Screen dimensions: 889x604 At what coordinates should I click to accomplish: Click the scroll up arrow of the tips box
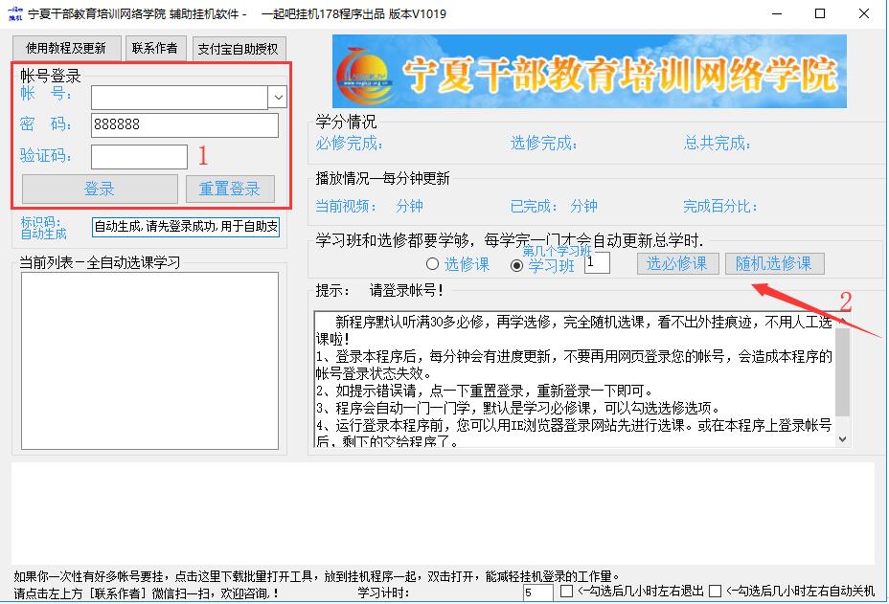[x=843, y=321]
